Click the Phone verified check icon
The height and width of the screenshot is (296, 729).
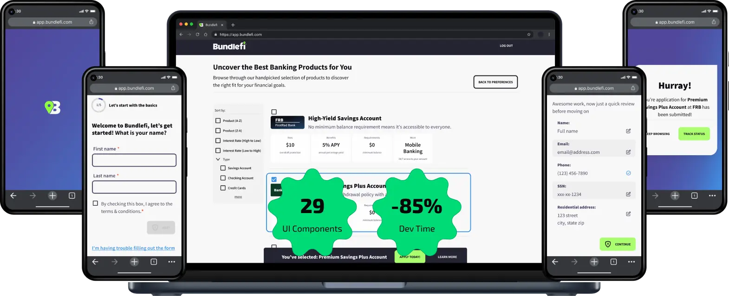click(x=628, y=173)
